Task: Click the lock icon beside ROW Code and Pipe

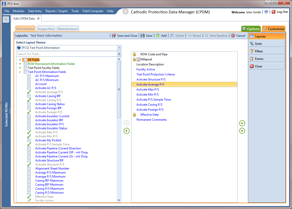Action: (134, 54)
